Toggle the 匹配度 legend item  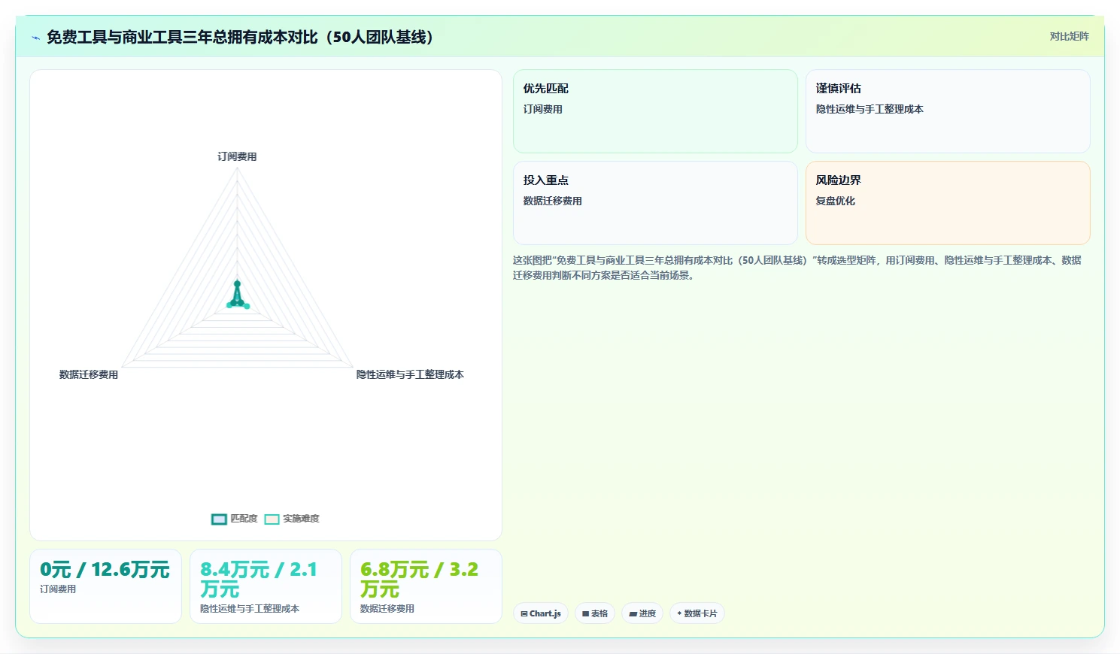coord(235,519)
